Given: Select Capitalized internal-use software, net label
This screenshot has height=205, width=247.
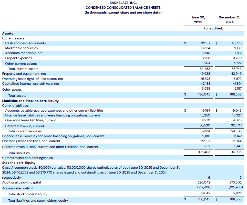Looking at the screenshot, I should [30, 84].
